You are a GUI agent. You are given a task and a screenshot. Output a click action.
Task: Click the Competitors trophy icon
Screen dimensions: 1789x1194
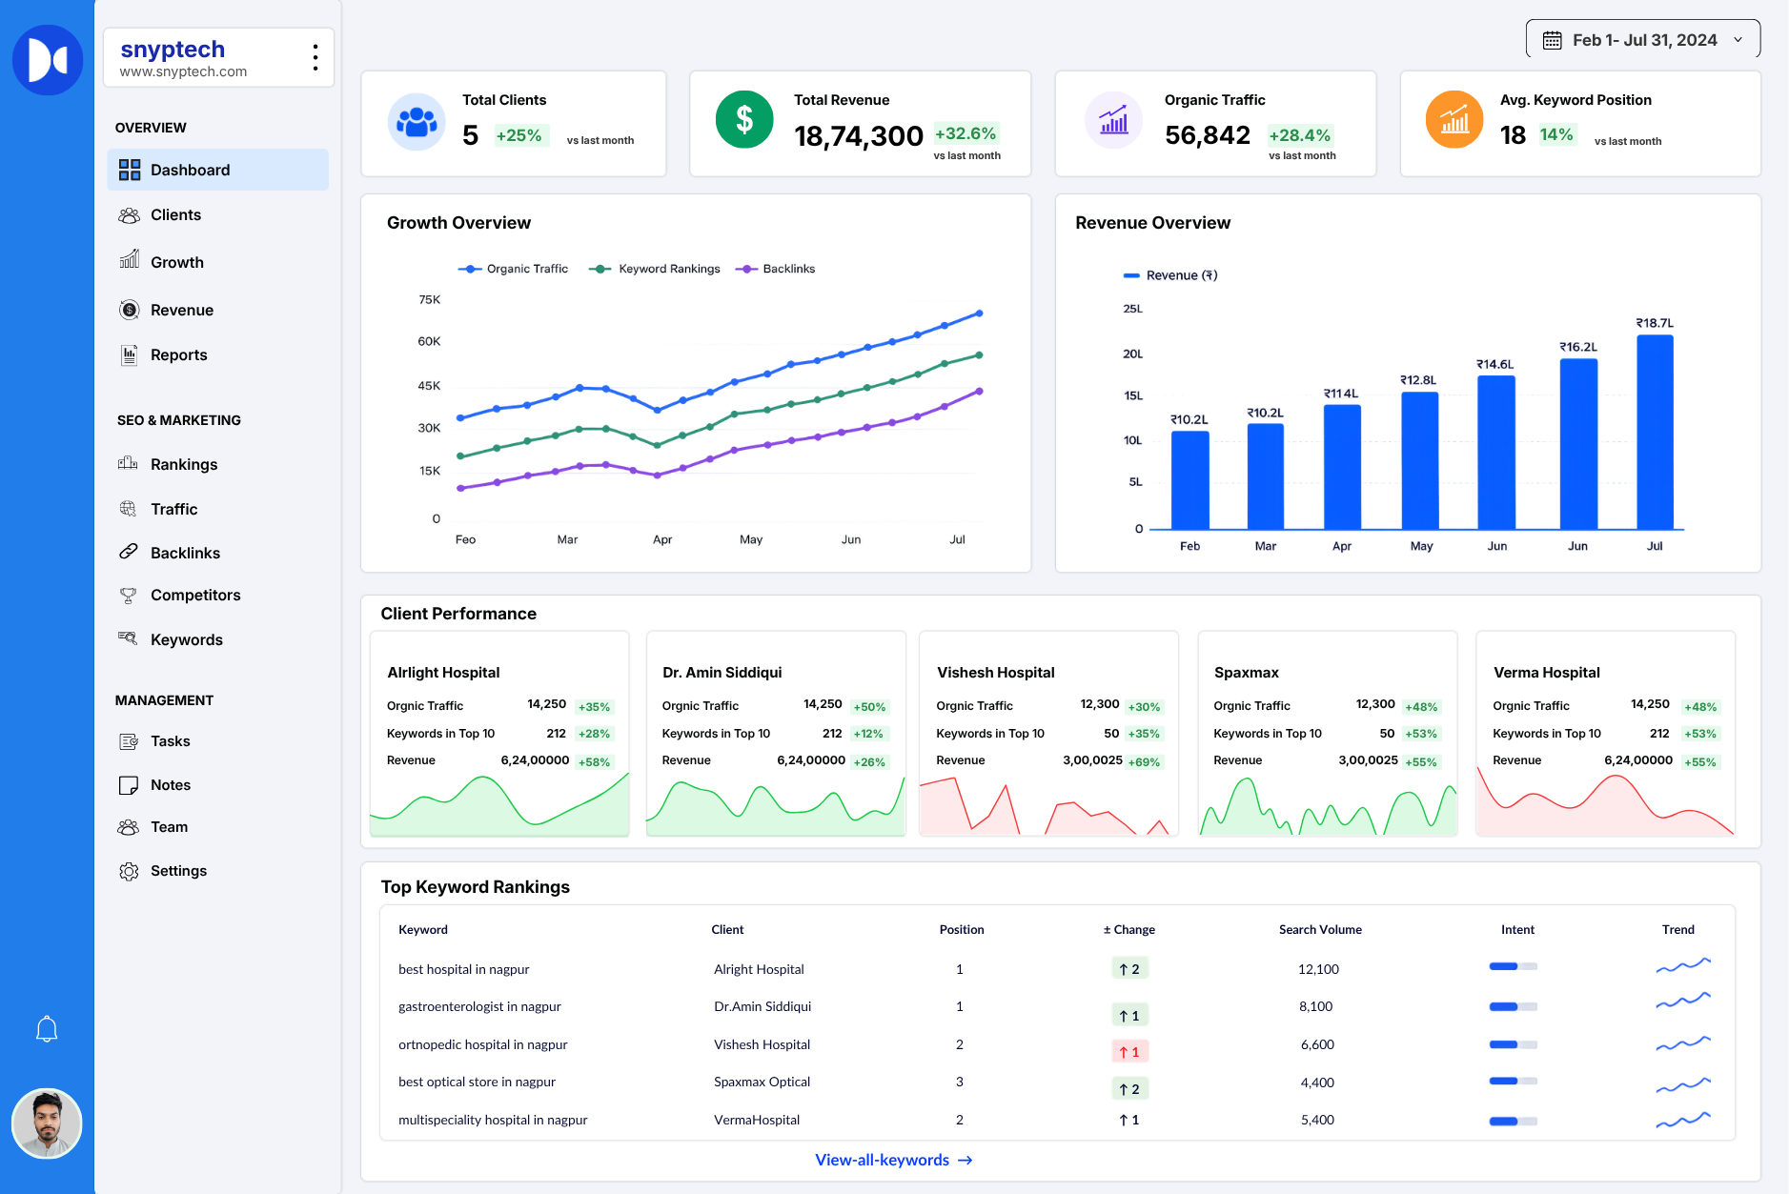pyautogui.click(x=128, y=596)
